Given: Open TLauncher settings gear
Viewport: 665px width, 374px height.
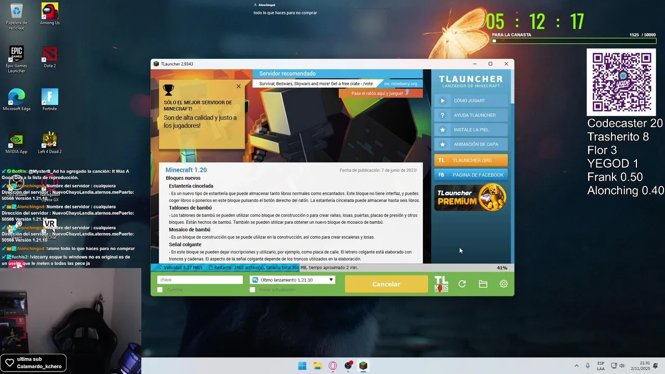Looking at the screenshot, I should pos(503,284).
